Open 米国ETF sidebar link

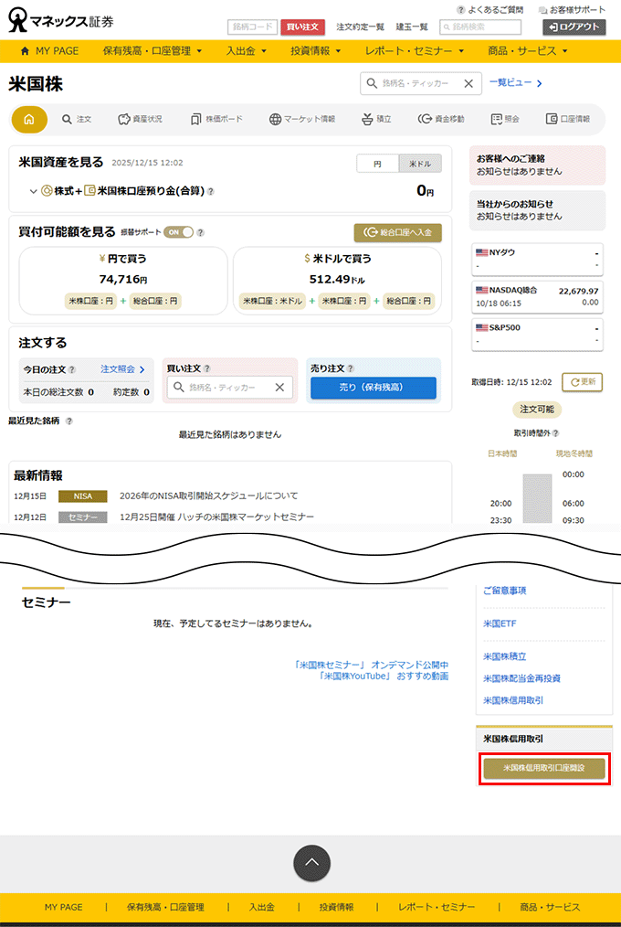coord(500,623)
